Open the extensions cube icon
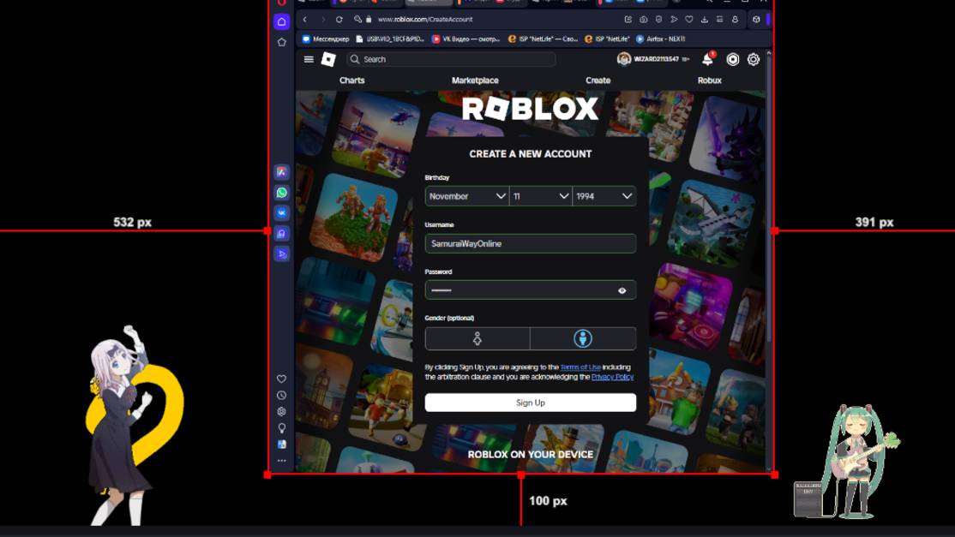Screen dimensions: 955x537 pos(756,20)
